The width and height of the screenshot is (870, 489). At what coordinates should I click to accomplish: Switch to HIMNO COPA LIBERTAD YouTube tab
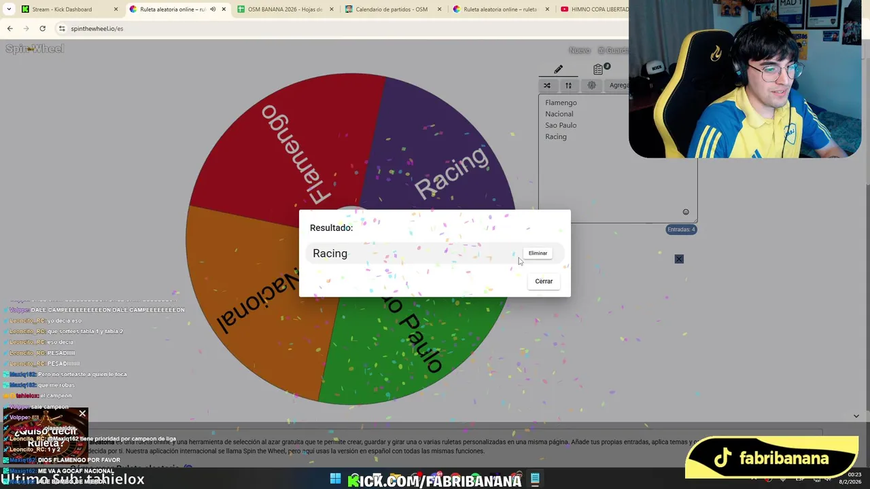point(591,10)
